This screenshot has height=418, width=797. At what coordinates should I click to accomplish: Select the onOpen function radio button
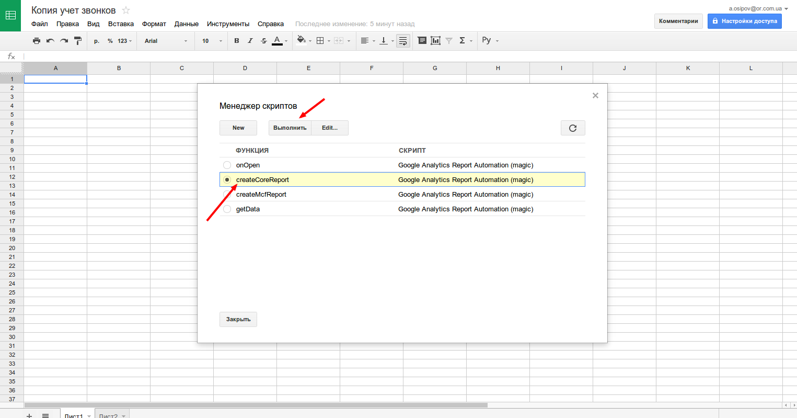click(227, 165)
